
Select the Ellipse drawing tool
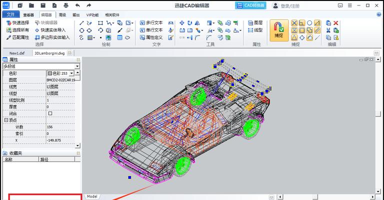89,30
